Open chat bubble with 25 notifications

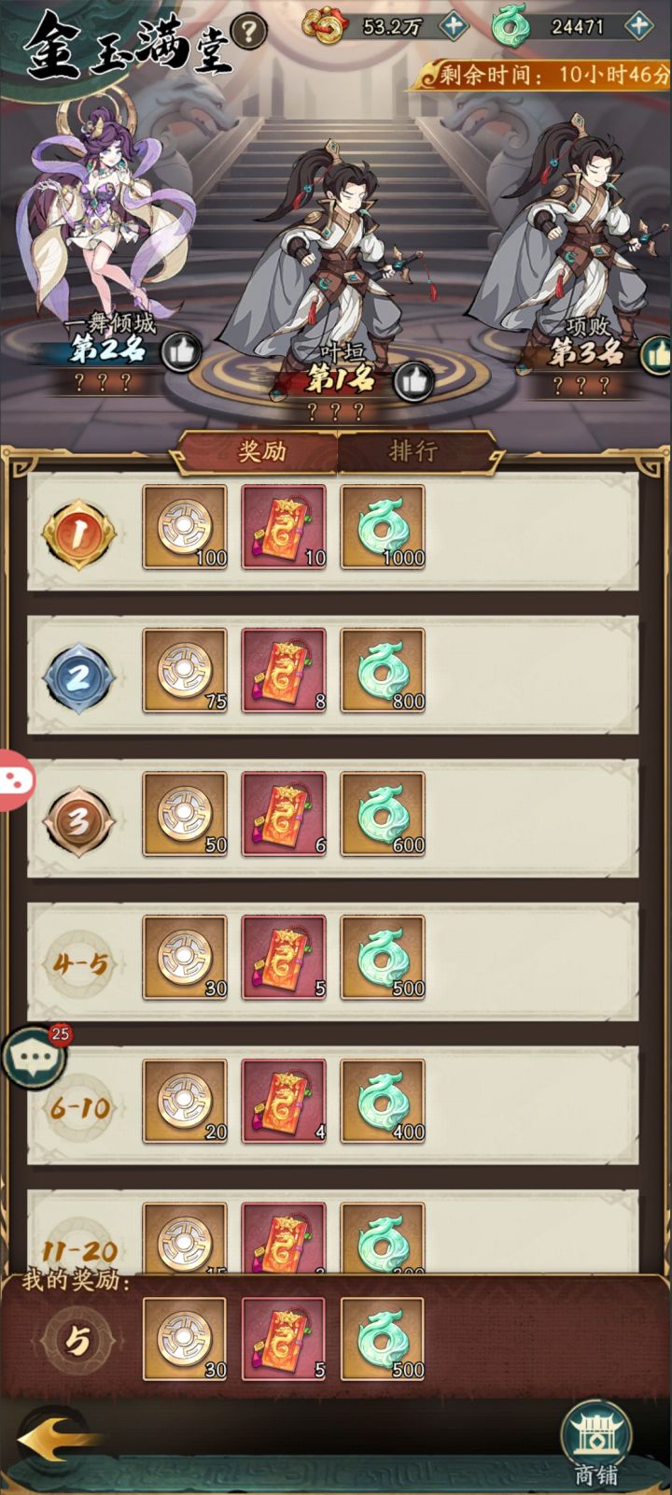coord(35,1057)
